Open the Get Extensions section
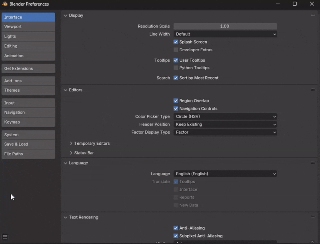The width and height of the screenshot is (320, 244). click(x=28, y=68)
